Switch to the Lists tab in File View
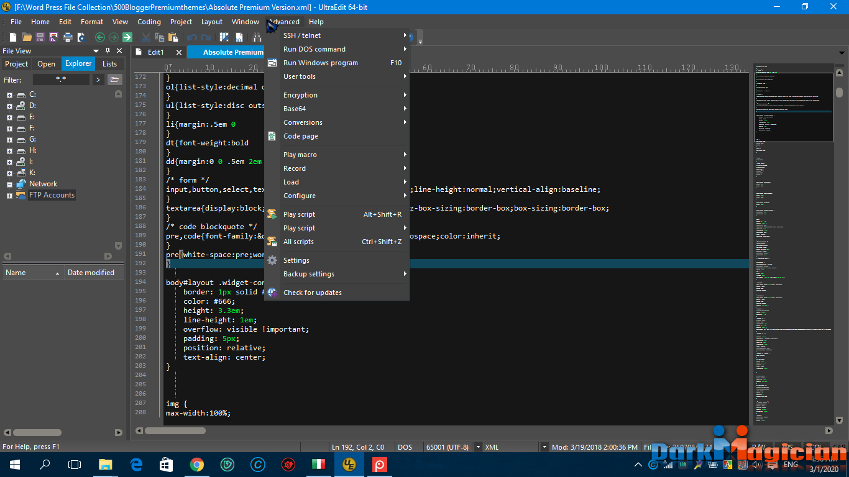Image resolution: width=849 pixels, height=477 pixels. coord(109,64)
